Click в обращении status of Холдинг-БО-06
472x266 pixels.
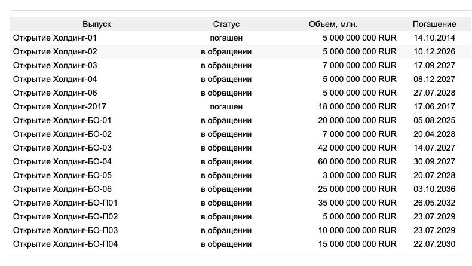click(x=226, y=189)
